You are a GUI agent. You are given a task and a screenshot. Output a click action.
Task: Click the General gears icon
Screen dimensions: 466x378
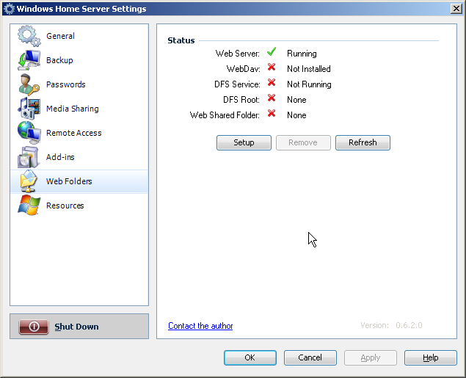click(29, 36)
